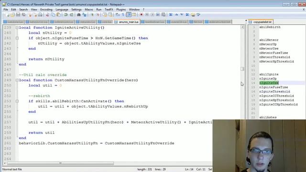Select the copypastelist.txt tab
The image size is (306, 172).
click(x=261, y=22)
